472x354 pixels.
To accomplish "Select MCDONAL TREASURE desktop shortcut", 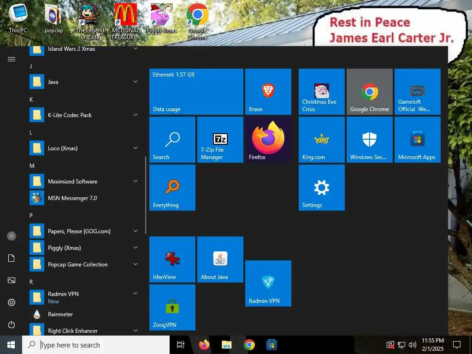I will tap(125, 22).
